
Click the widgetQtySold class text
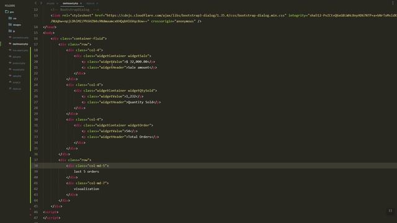tap(142, 90)
